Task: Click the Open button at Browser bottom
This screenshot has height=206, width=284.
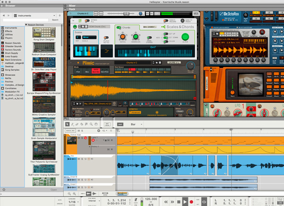Action: [x=53, y=190]
